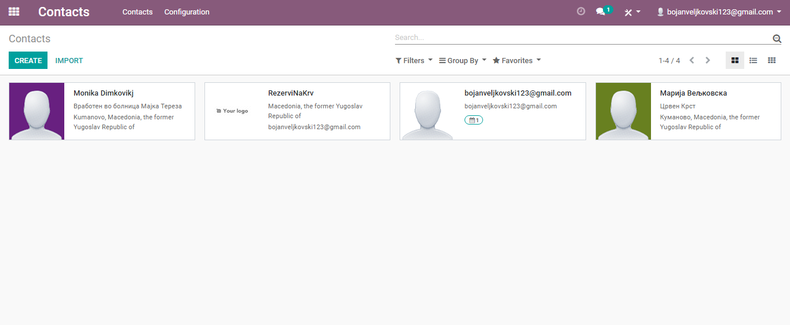
Task: Click the Import button
Action: click(69, 60)
